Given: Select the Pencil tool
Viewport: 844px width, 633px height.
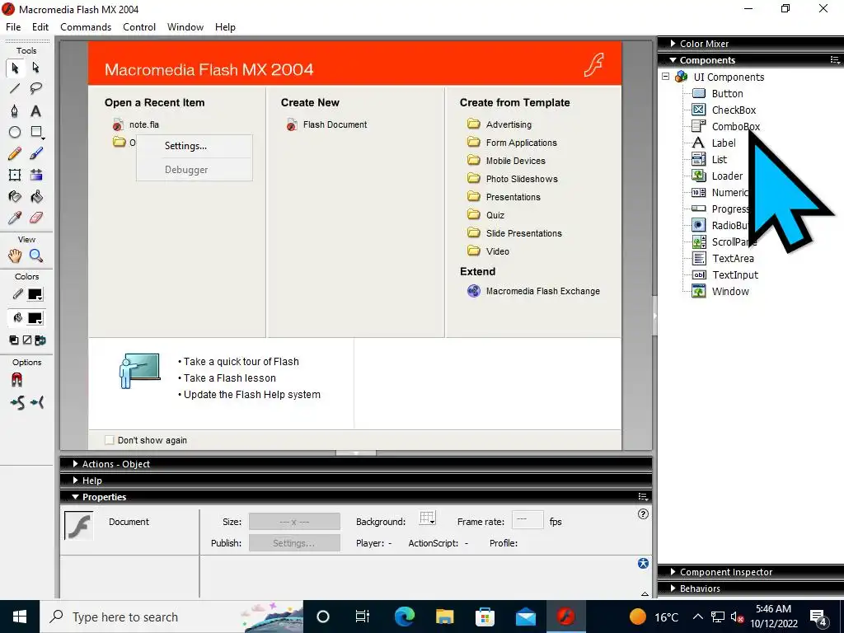Looking at the screenshot, I should coord(15,154).
